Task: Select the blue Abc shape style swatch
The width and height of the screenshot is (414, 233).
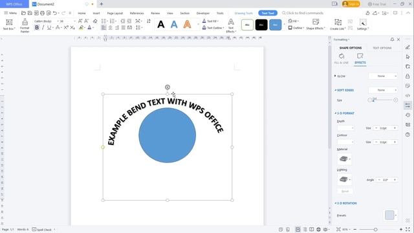Action: [x=275, y=25]
